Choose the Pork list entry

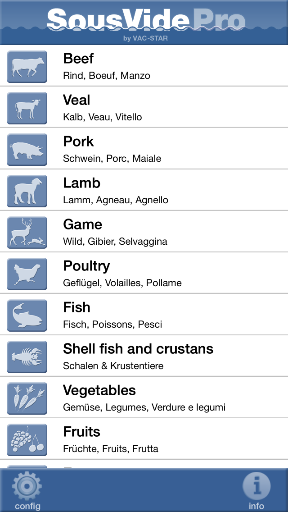[171, 149]
